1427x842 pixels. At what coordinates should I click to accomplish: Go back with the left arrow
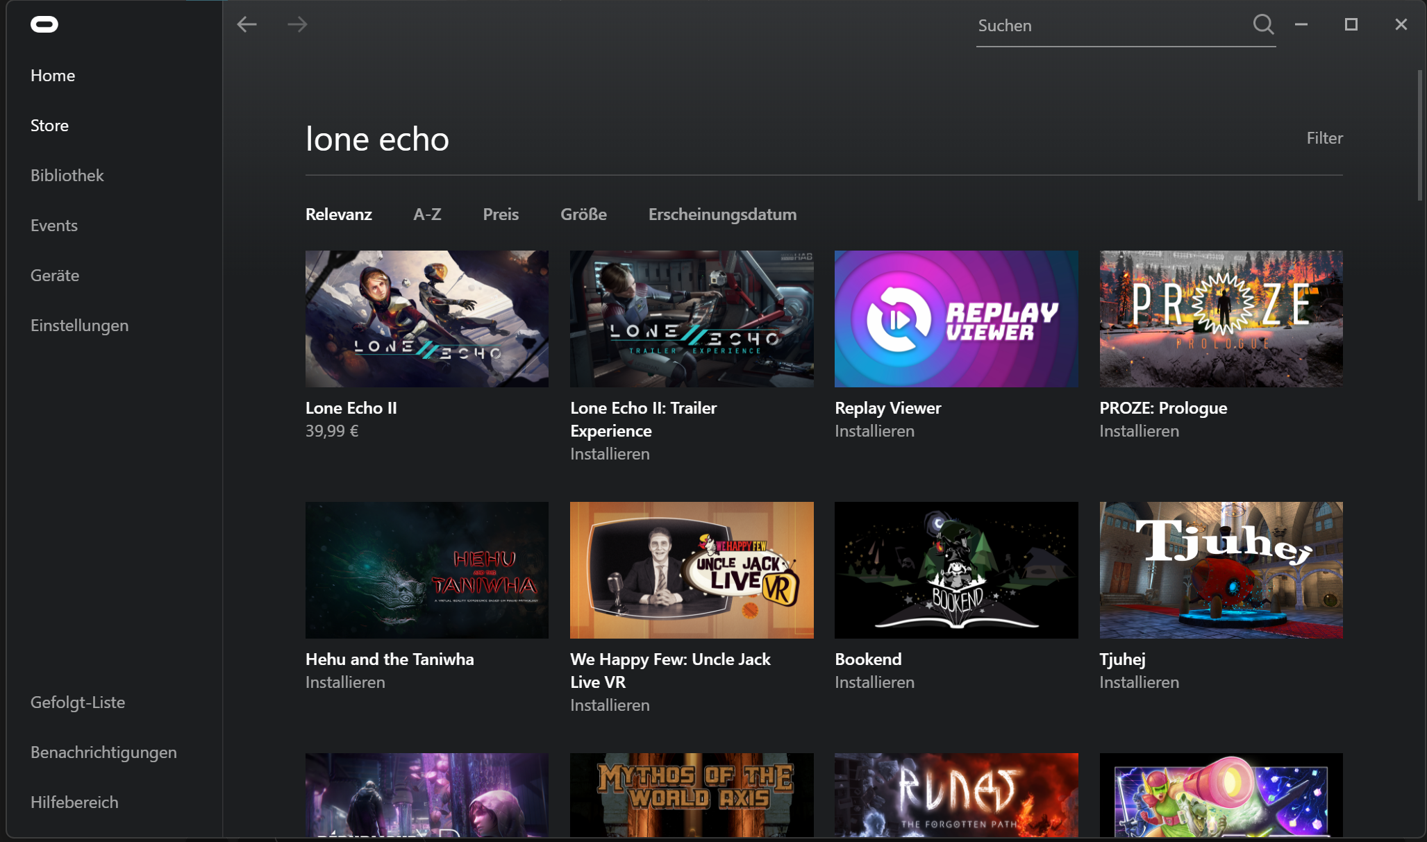point(247,25)
